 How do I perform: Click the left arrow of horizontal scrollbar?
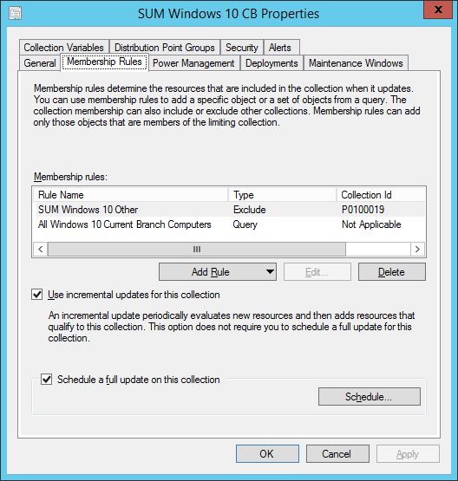tap(41, 249)
